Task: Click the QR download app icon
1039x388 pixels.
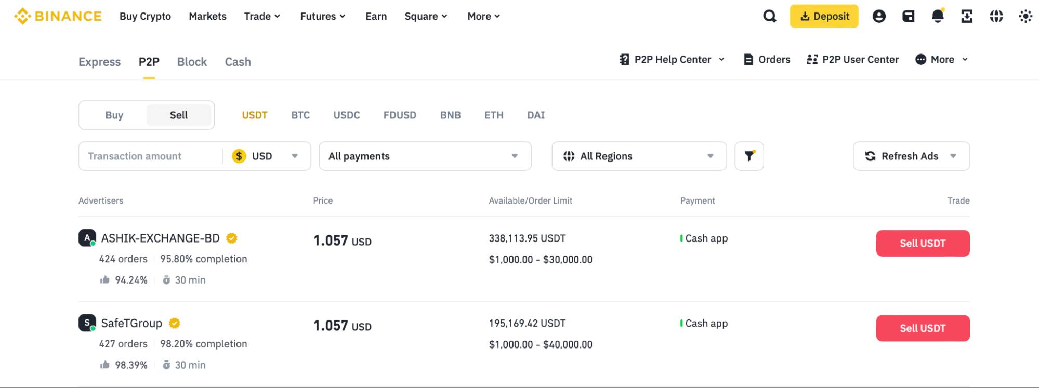Action: coord(967,16)
